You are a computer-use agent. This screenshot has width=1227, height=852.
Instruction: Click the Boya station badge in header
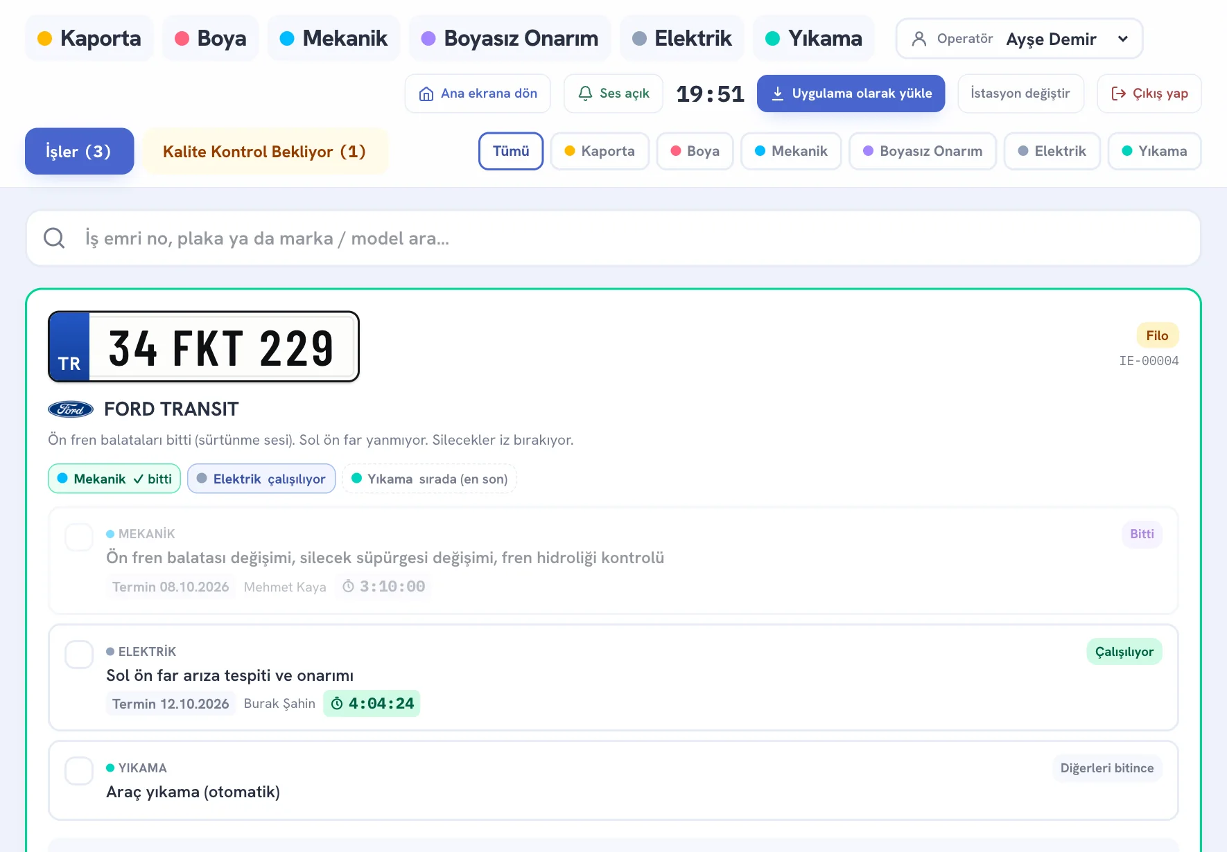(211, 38)
